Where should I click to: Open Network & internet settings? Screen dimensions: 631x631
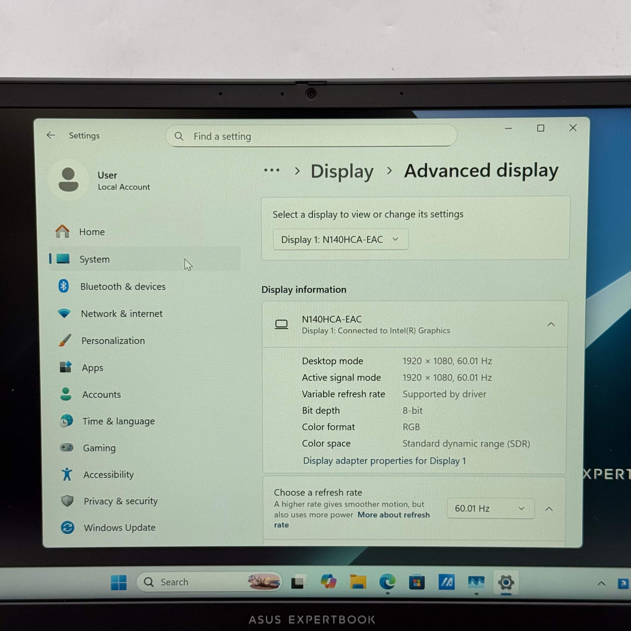[x=145, y=314]
